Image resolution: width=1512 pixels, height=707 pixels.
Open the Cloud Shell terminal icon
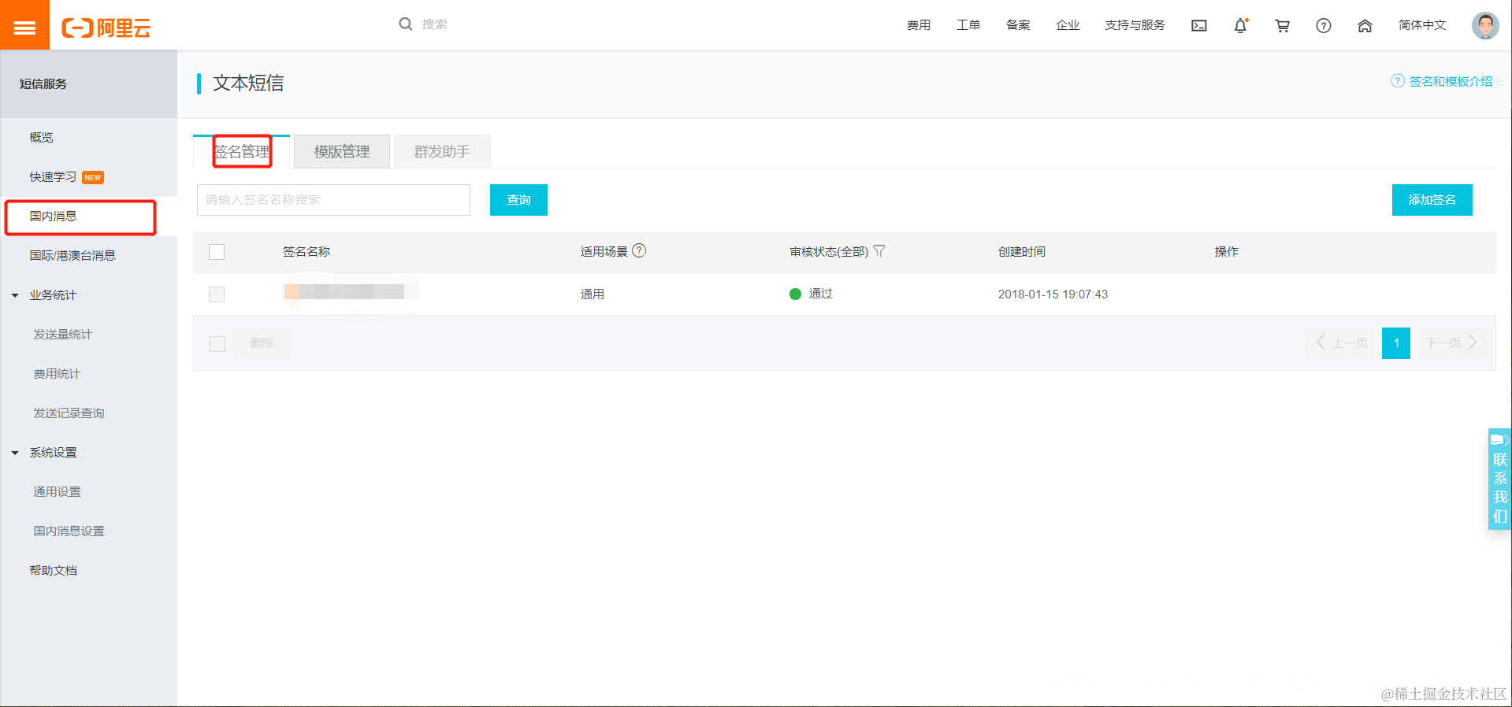(x=1199, y=25)
